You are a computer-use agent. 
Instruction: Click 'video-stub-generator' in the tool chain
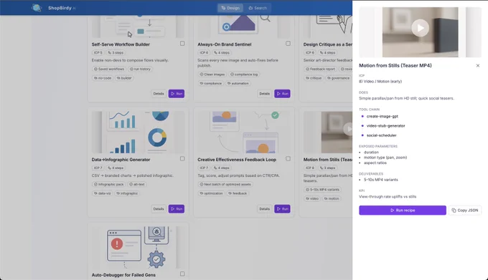(x=385, y=126)
